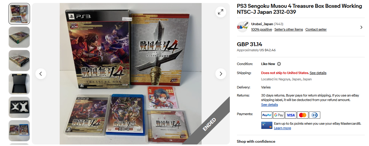
Task: Select the empty black box thumbnail
Action: pyautogui.click(x=19, y=84)
